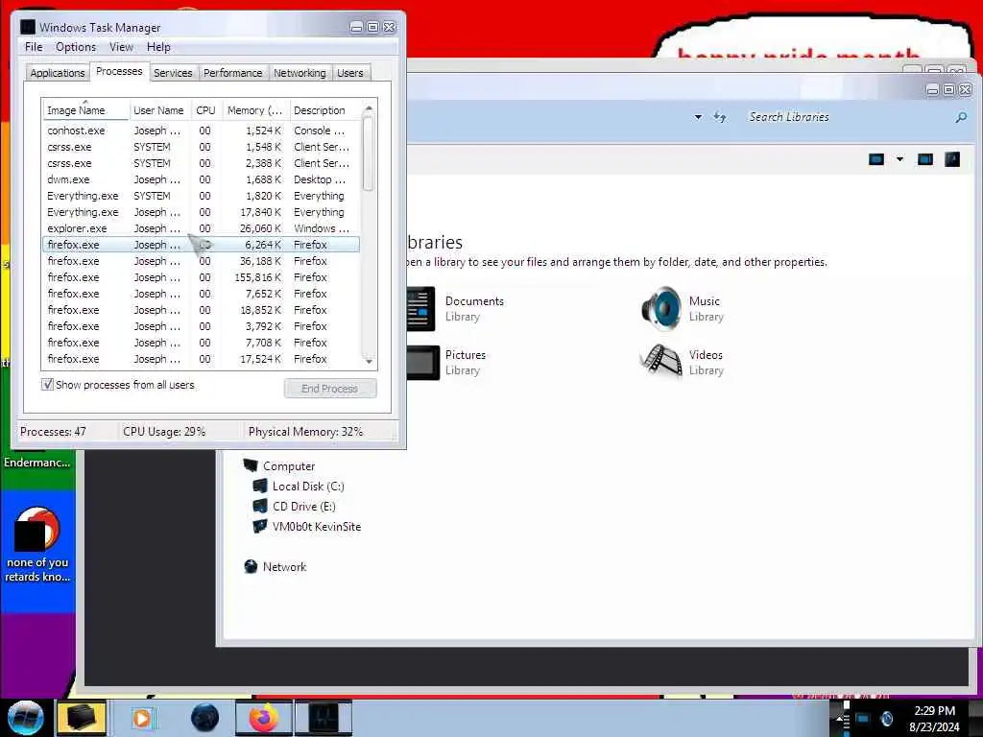Select the firefox.exe row using 3,792 K
Screen dimensions: 983x737
[x=201, y=326]
